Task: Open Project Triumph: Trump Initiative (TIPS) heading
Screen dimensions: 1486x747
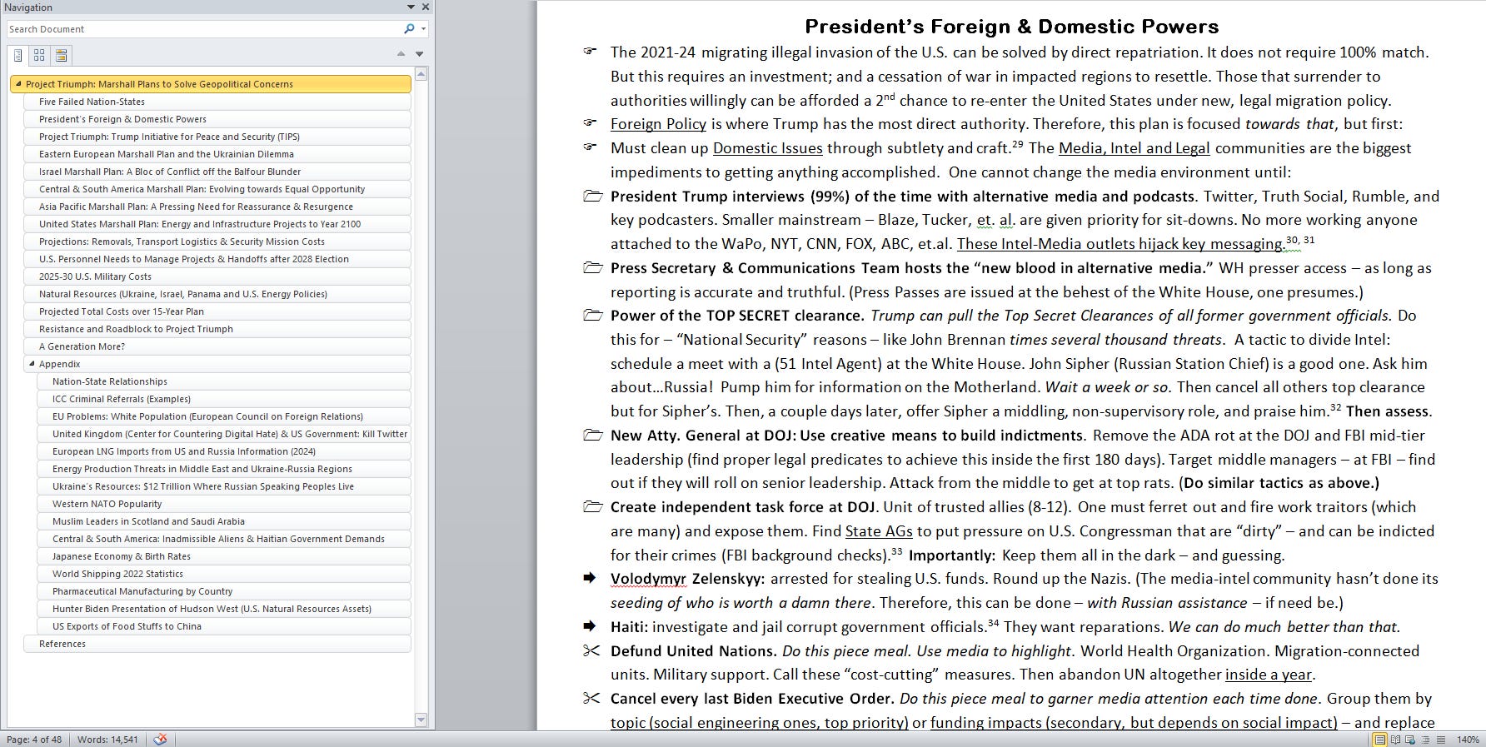Action: (217, 137)
